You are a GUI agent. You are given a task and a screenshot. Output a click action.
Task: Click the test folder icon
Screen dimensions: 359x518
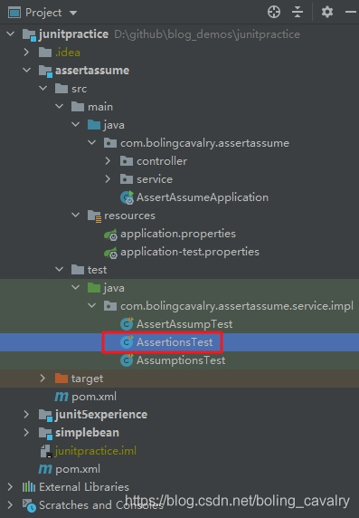78,270
